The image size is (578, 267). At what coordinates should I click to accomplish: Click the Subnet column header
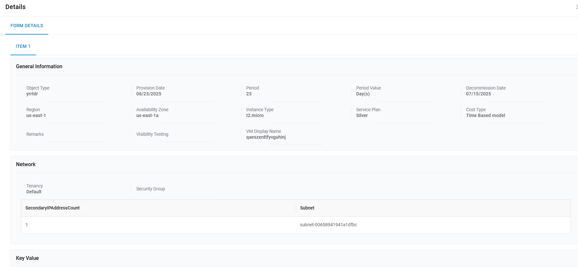click(x=307, y=208)
